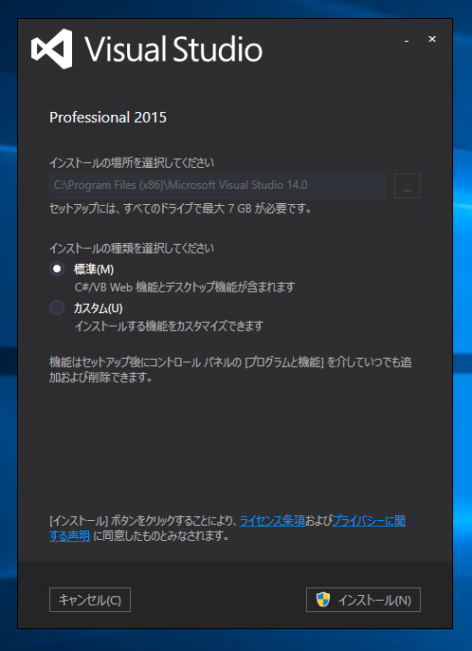Image resolution: width=472 pixels, height=651 pixels.
Task: Click the install location path field
Action: pyautogui.click(x=217, y=186)
